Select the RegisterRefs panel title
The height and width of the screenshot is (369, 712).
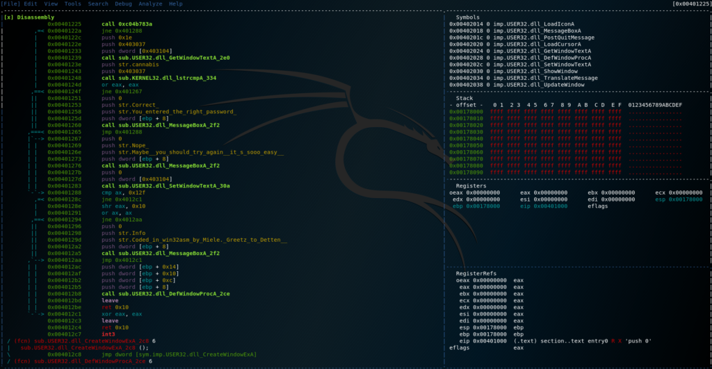point(476,273)
